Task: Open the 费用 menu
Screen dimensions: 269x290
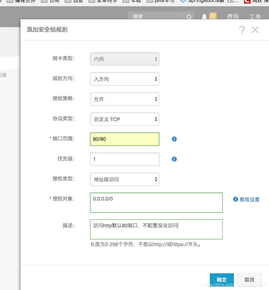Action: (233, 16)
